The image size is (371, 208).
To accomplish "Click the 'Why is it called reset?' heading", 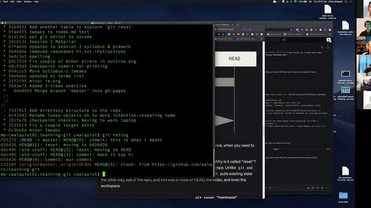I will click(x=235, y=162).
